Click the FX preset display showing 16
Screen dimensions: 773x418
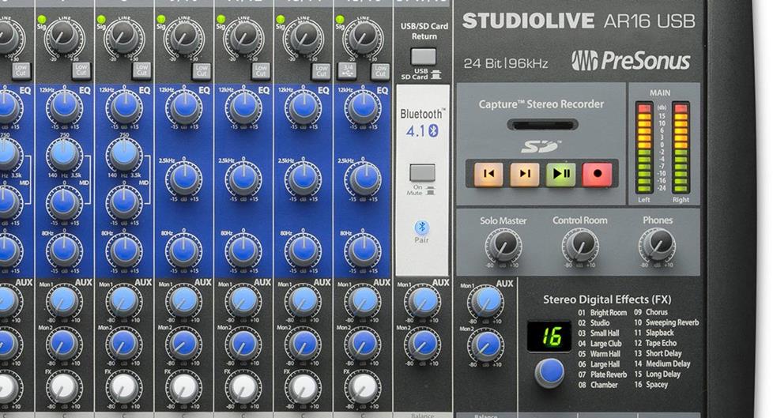(549, 336)
